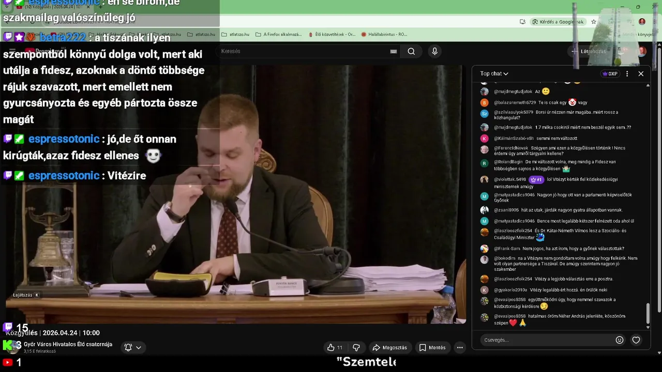Click Kérdés a Google-nak lens button

click(558, 22)
